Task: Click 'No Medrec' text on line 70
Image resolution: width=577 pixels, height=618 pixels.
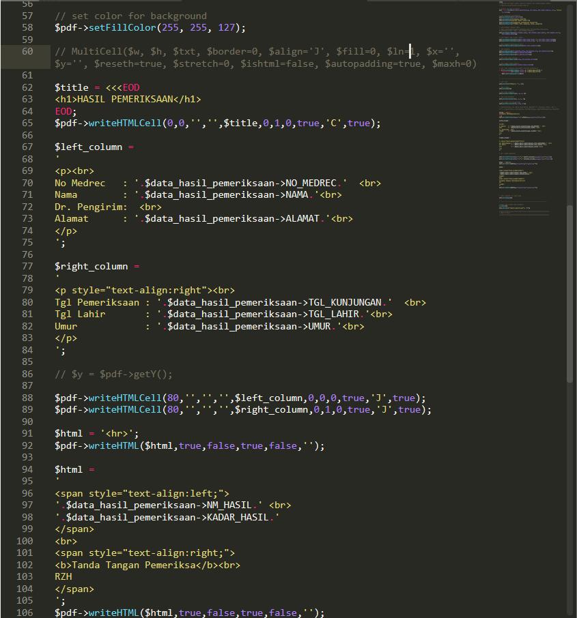Action: point(80,183)
